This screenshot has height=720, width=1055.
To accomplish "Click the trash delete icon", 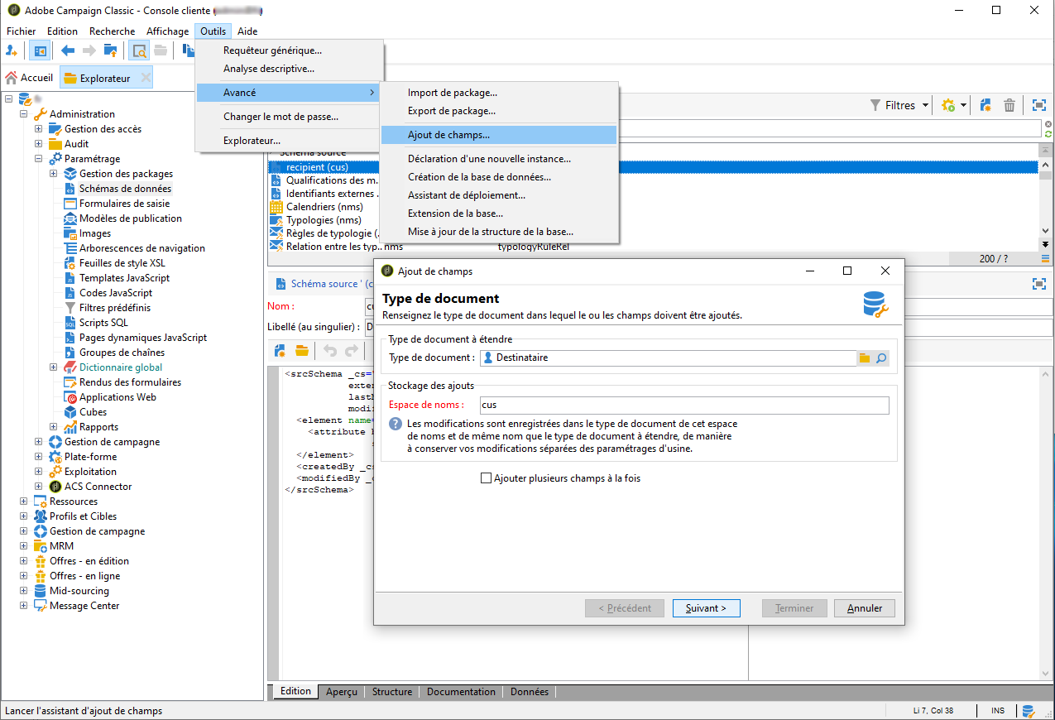I will point(1009,105).
